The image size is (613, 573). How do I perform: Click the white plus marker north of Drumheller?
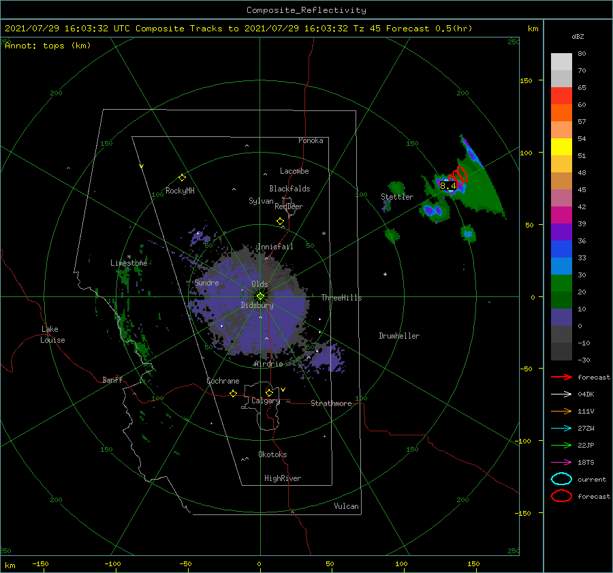pos(385,274)
